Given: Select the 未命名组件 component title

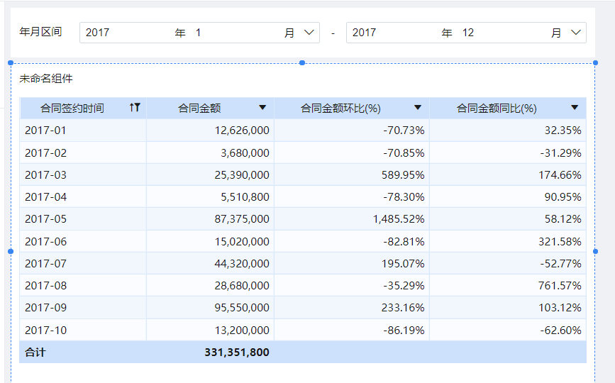Looking at the screenshot, I should click(x=46, y=79).
